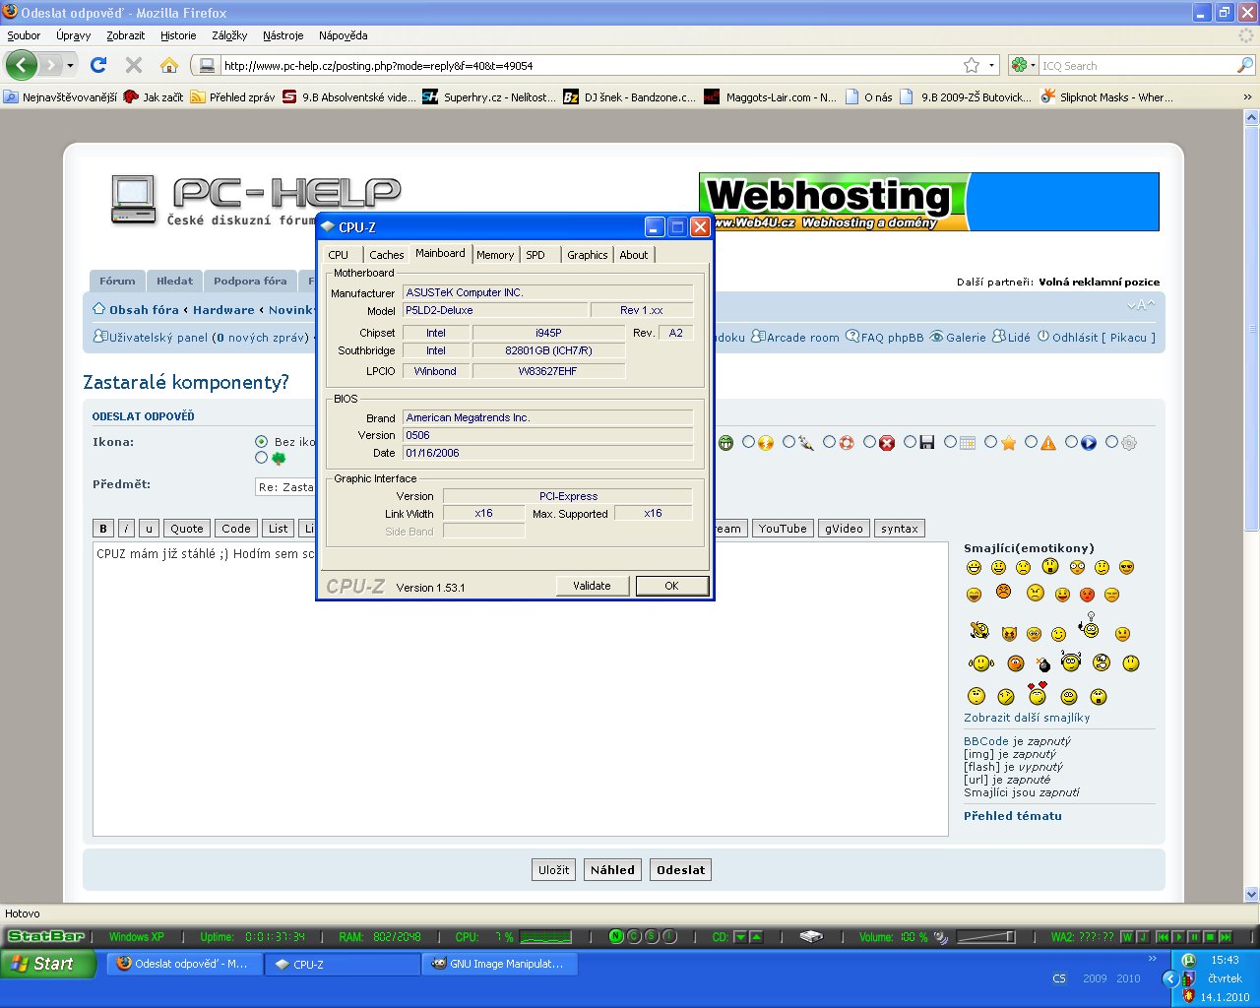Open the back/forward history dropdown arrow
This screenshot has height=1008, width=1260.
[x=70, y=65]
